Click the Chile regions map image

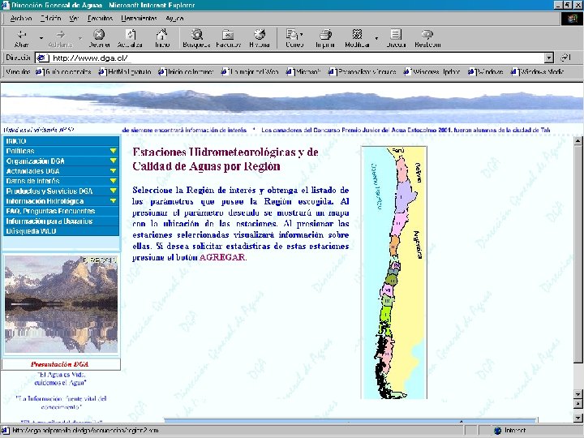394,273
